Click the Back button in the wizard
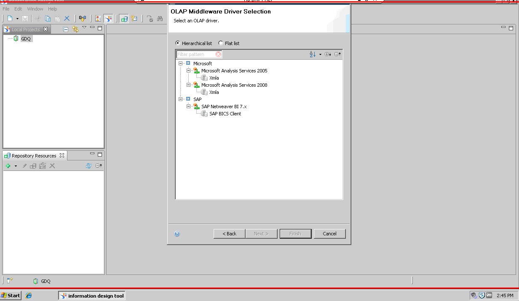Image resolution: width=519 pixels, height=301 pixels. [229, 234]
